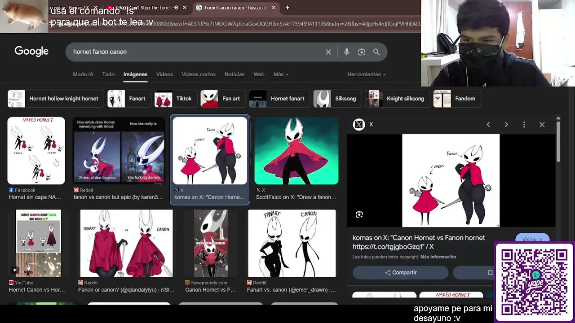This screenshot has width=575, height=323.
Task: Show previous image in preview panel
Action: click(x=488, y=125)
